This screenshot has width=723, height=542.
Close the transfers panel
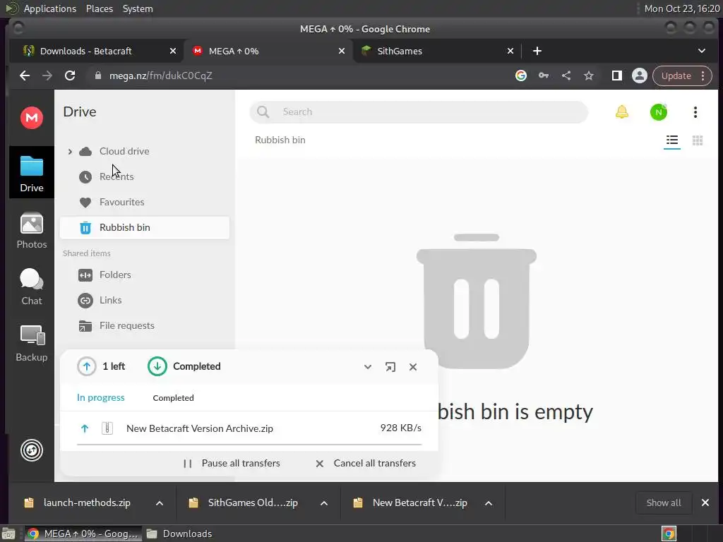[412, 367]
